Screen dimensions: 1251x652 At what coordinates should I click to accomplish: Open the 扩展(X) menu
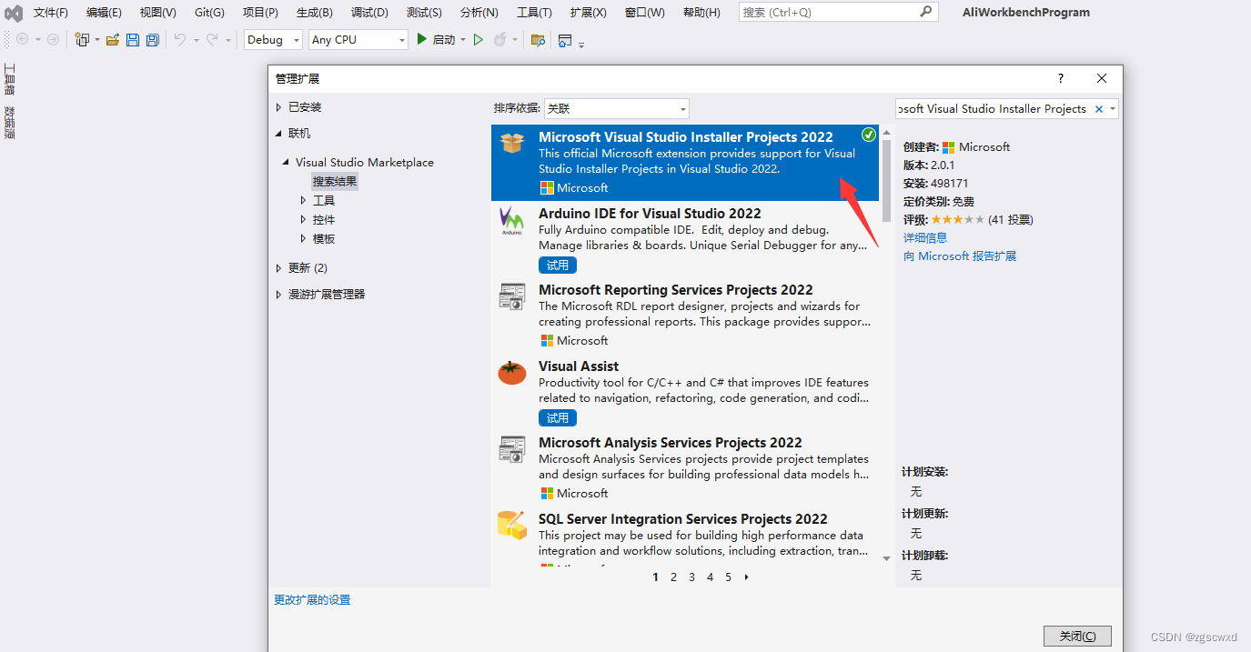click(589, 13)
